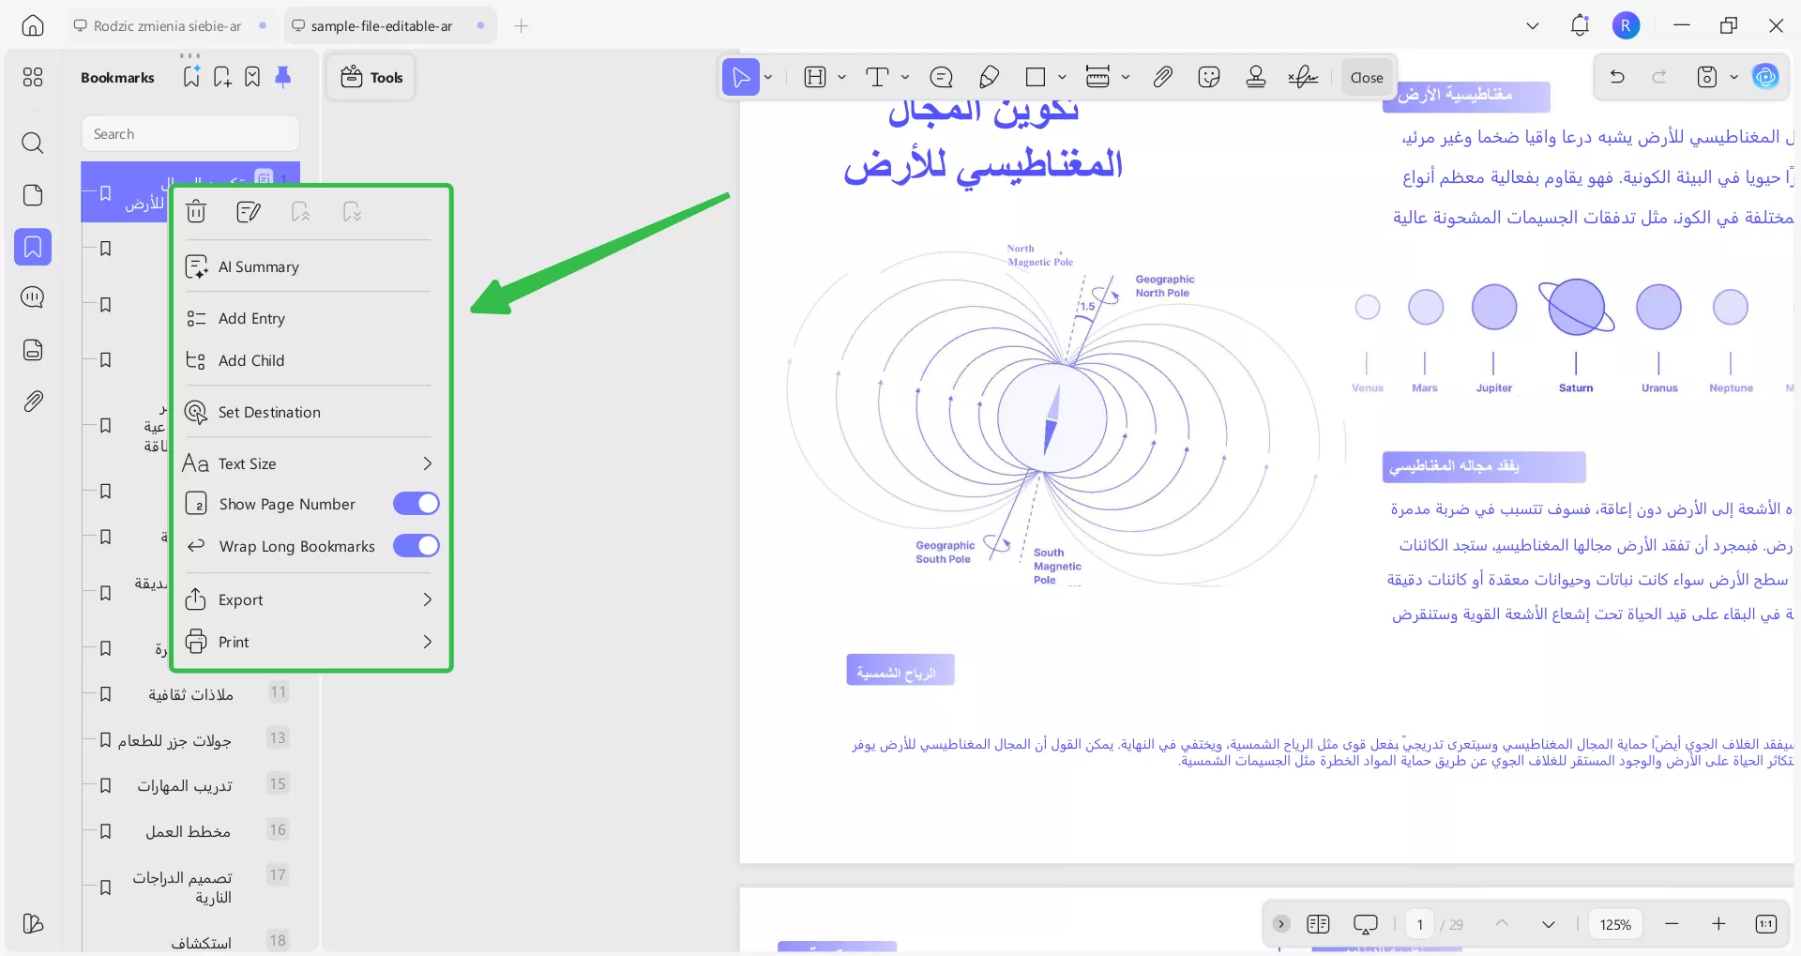Select the comment note tool
This screenshot has width=1801, height=956.
[x=941, y=77]
